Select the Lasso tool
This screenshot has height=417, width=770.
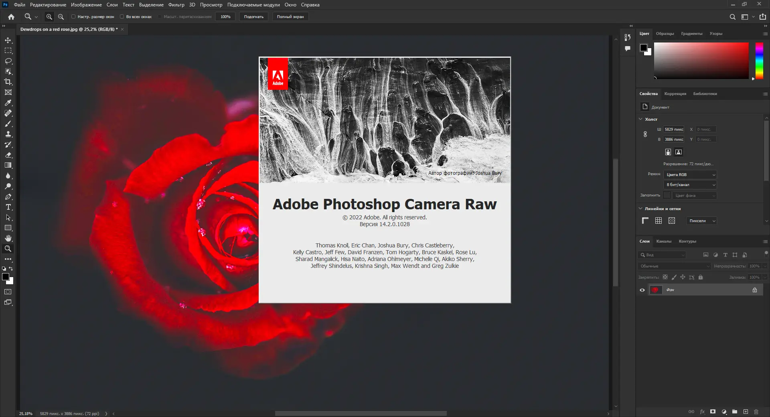8,61
